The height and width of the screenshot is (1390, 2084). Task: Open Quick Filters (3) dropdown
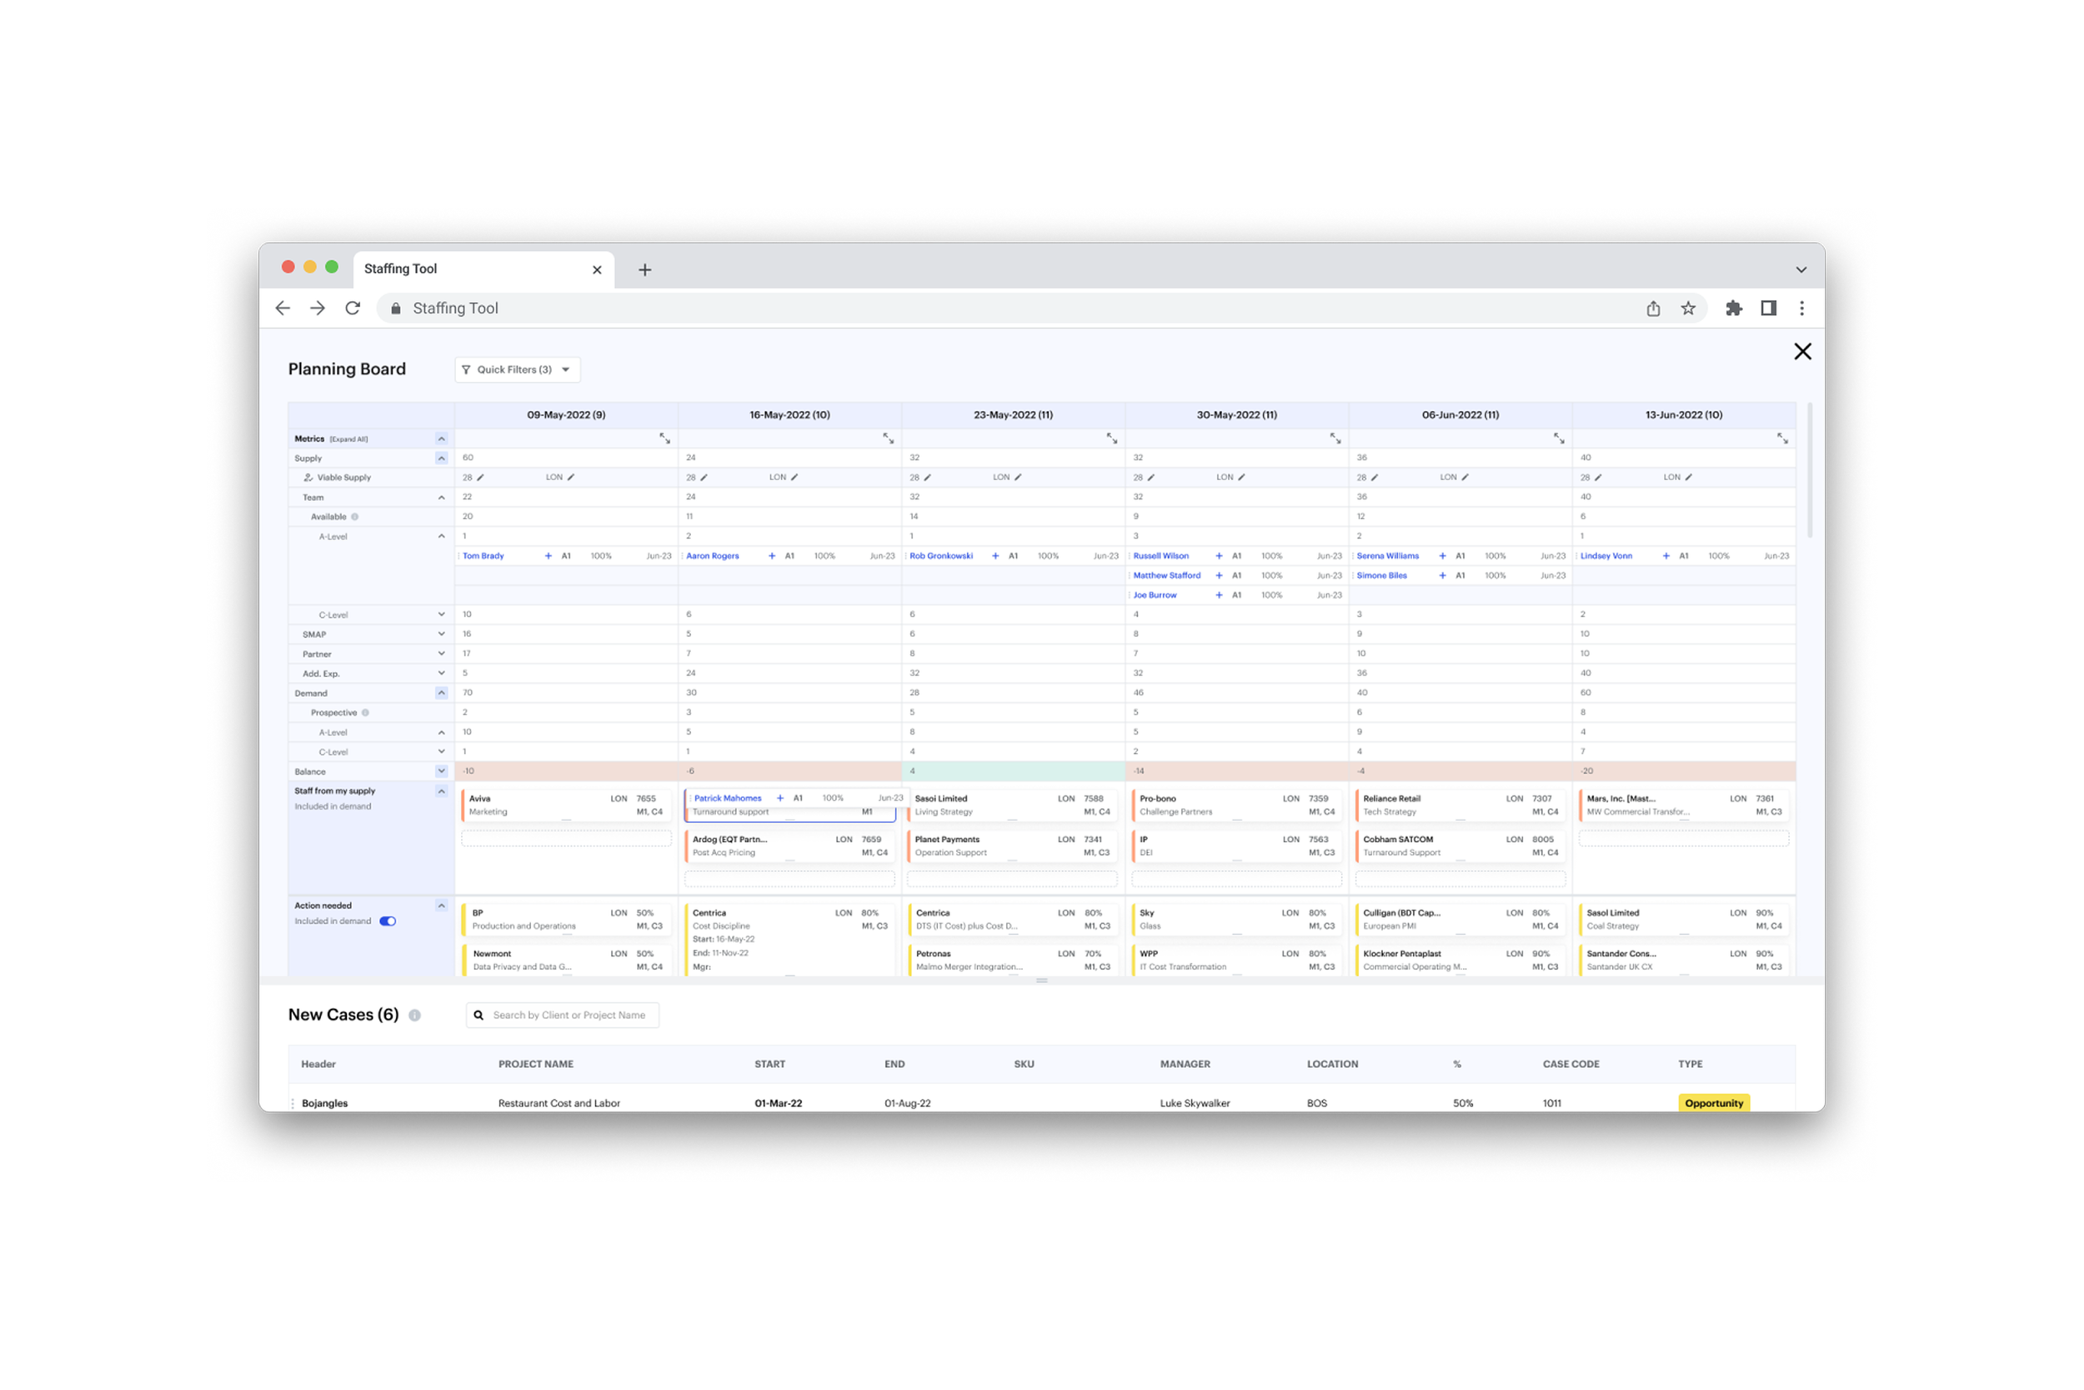point(518,369)
